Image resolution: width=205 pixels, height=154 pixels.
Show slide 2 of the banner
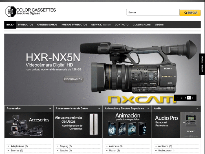182,98
